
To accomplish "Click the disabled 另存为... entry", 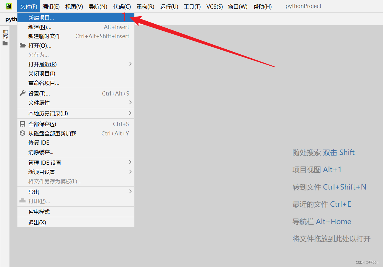I will [76, 55].
